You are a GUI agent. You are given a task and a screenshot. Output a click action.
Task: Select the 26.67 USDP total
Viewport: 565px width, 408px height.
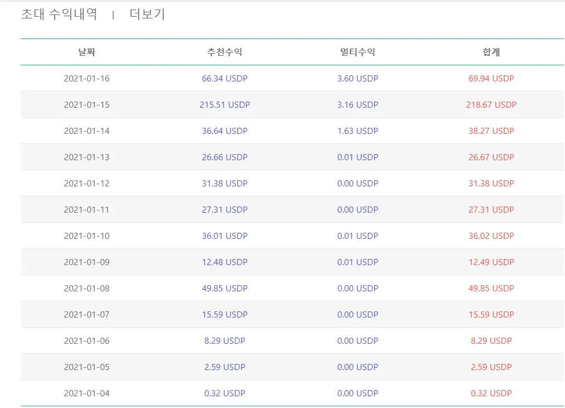[x=491, y=157]
